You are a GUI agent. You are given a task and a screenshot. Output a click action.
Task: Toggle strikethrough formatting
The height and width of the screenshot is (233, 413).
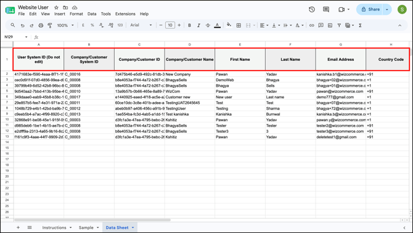click(208, 25)
